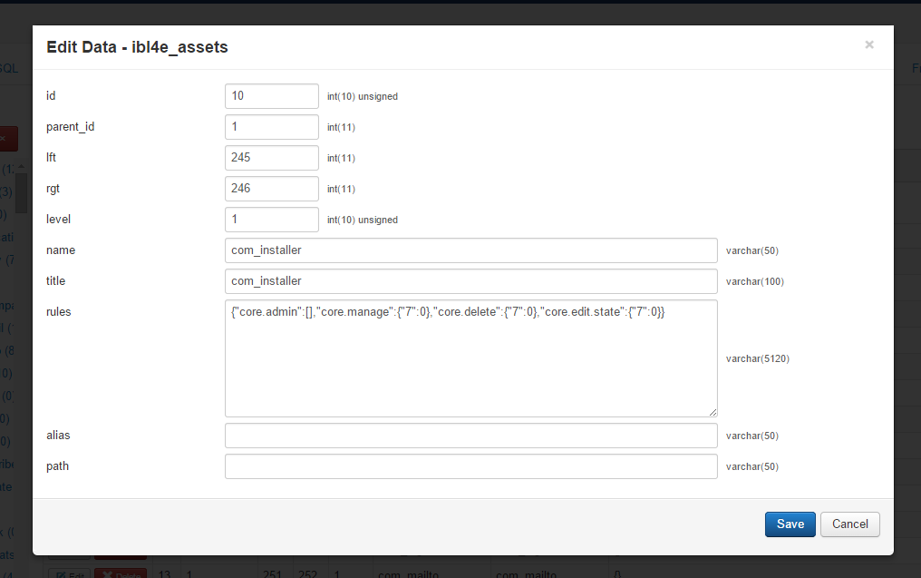
Task: Focus the empty path field
Action: click(471, 466)
